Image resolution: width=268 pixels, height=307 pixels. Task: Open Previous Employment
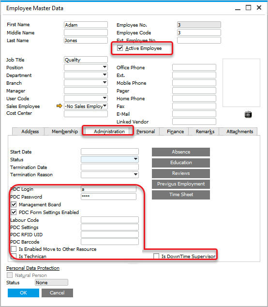(x=181, y=184)
